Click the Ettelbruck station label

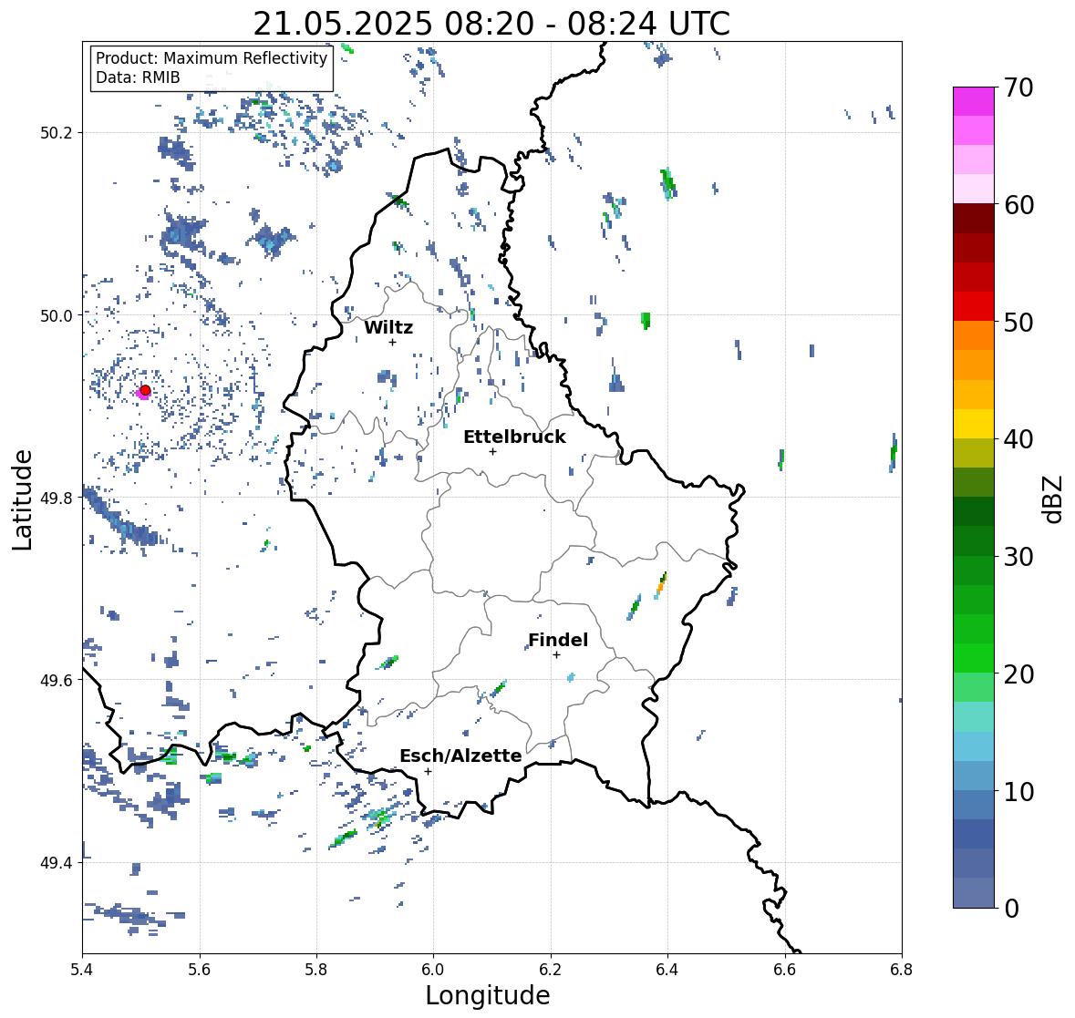[x=514, y=437]
